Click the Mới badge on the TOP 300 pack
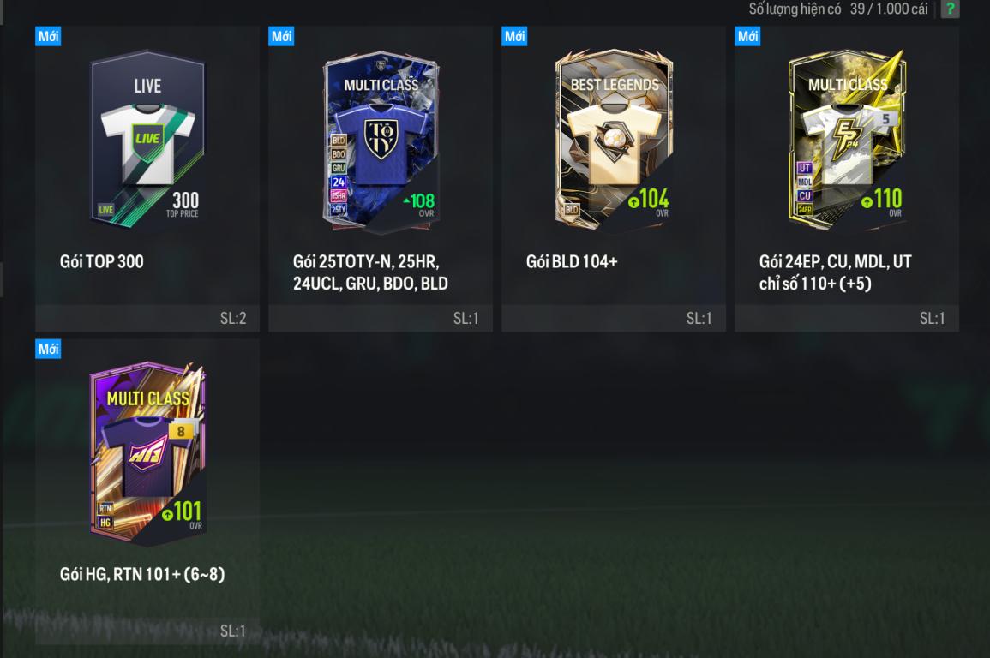This screenshot has height=658, width=990. point(48,36)
